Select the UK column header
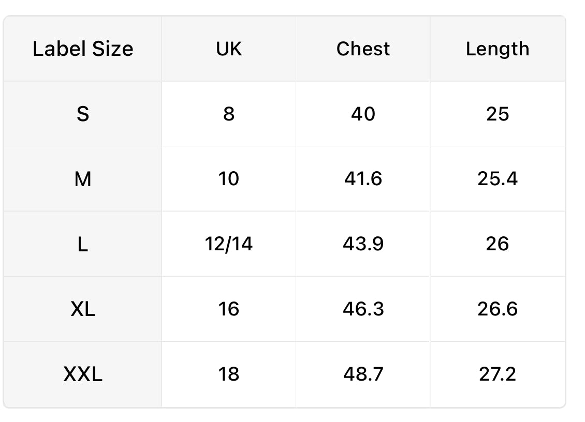This screenshot has height=422, width=585. tap(229, 49)
